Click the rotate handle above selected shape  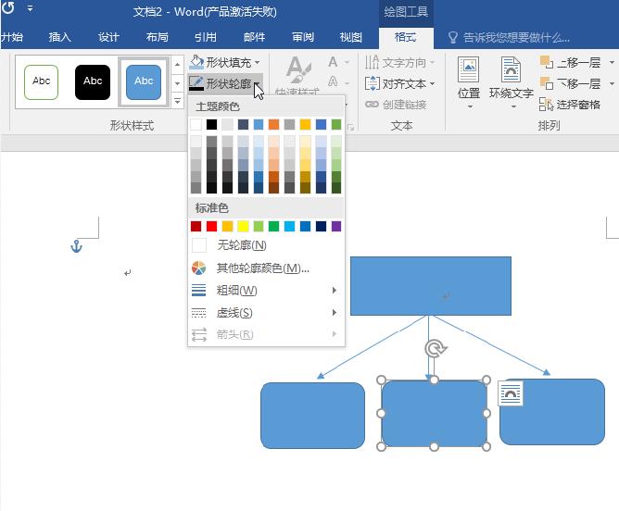(433, 349)
